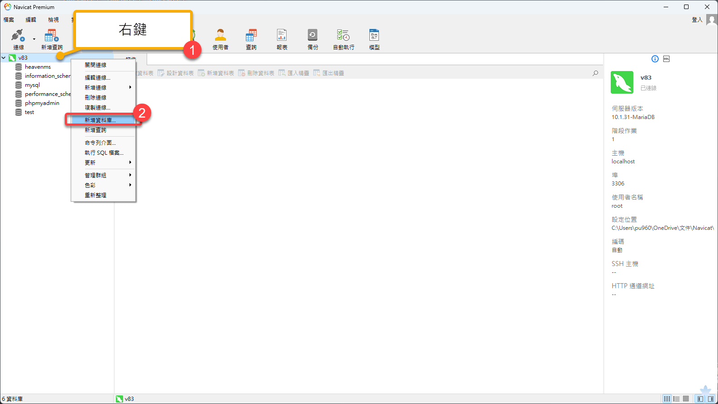Select the heavenms database

pyautogui.click(x=38, y=67)
